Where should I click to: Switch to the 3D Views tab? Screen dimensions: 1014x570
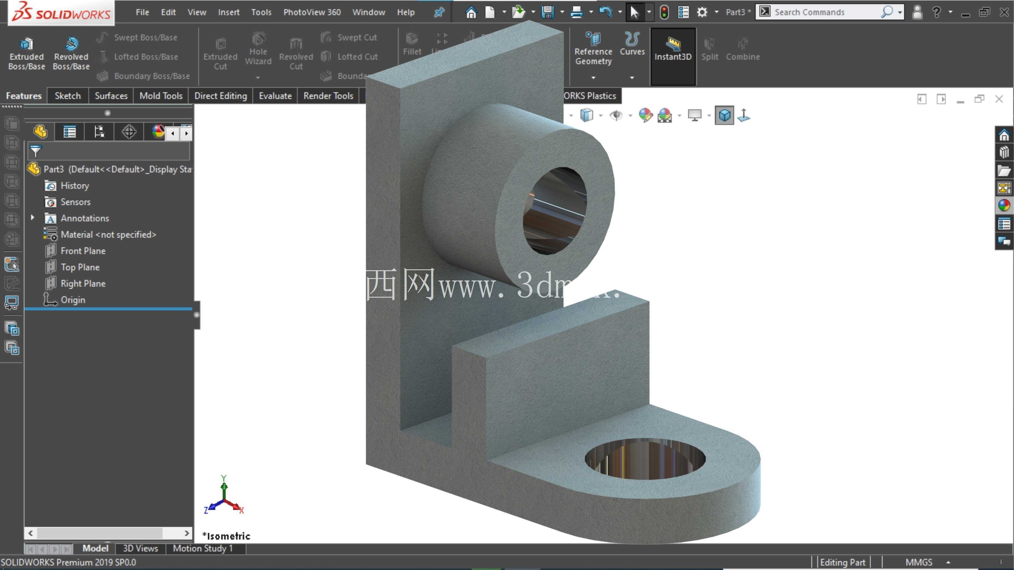click(141, 548)
